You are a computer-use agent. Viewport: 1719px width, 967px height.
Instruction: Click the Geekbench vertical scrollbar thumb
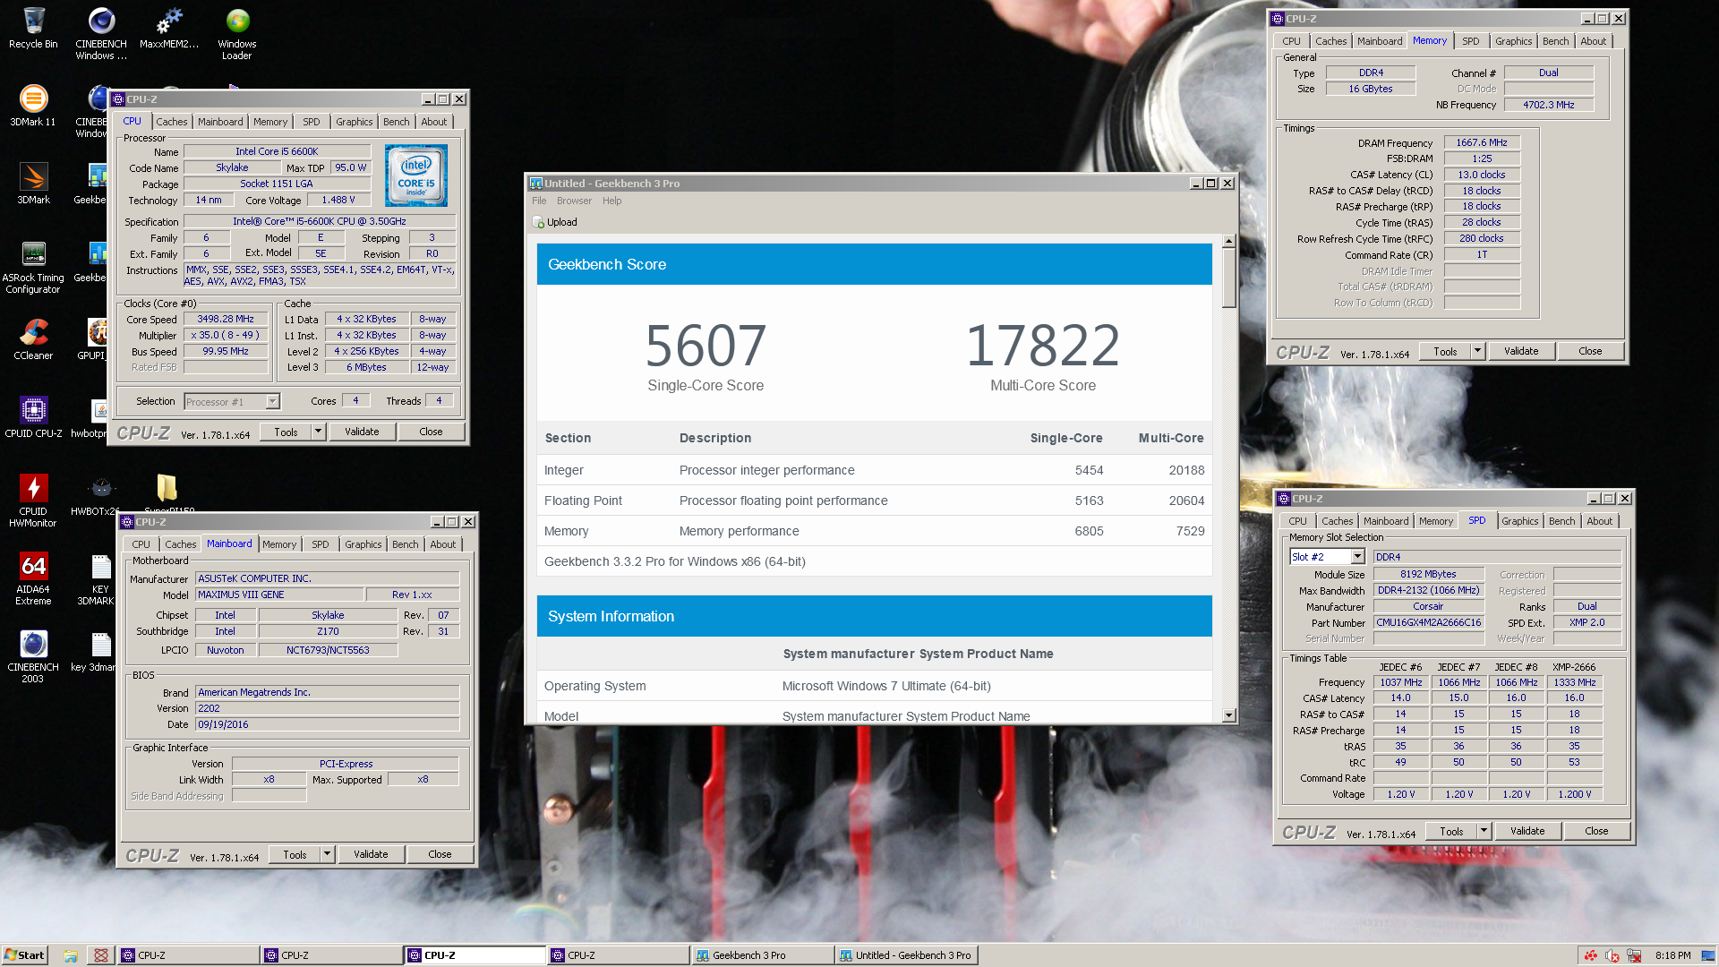pos(1228,278)
